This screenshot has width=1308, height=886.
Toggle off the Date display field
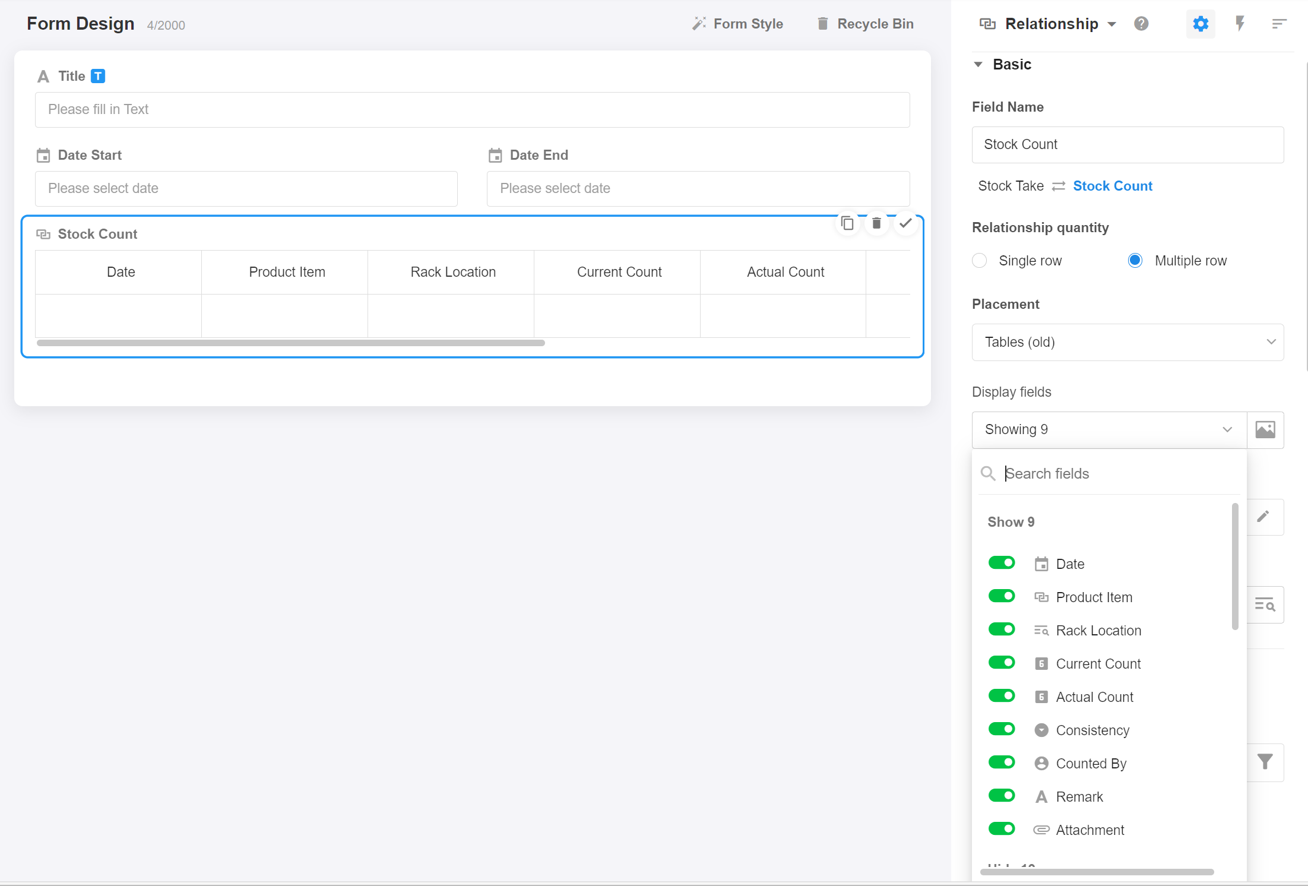tap(1002, 563)
